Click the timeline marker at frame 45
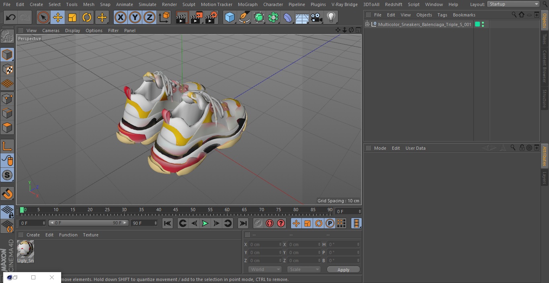 point(176,210)
